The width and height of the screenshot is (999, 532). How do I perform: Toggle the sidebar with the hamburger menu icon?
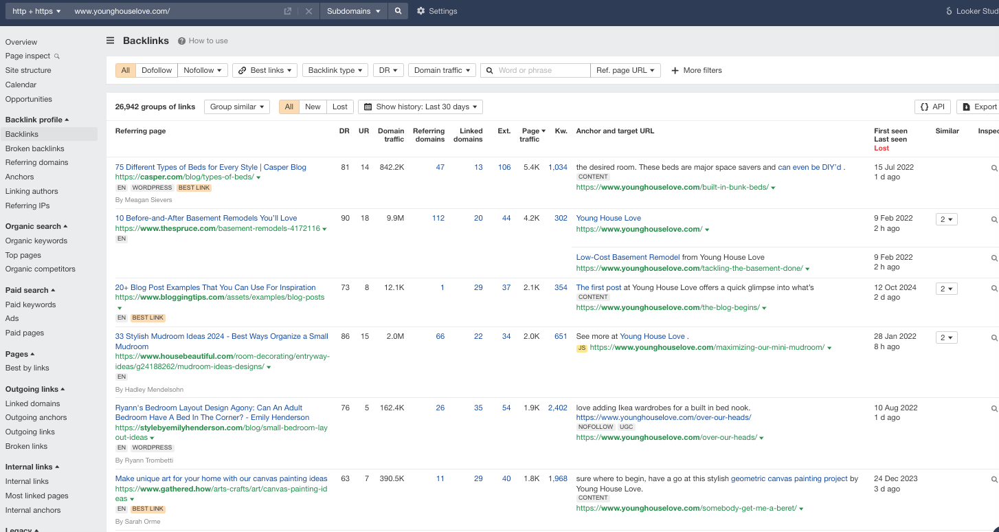point(111,41)
